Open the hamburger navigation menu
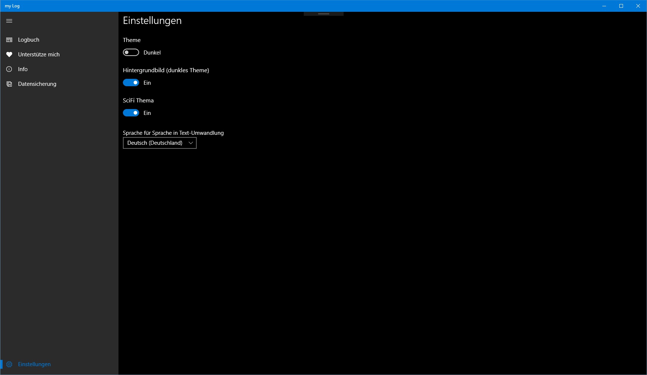This screenshot has width=647, height=375. click(9, 21)
